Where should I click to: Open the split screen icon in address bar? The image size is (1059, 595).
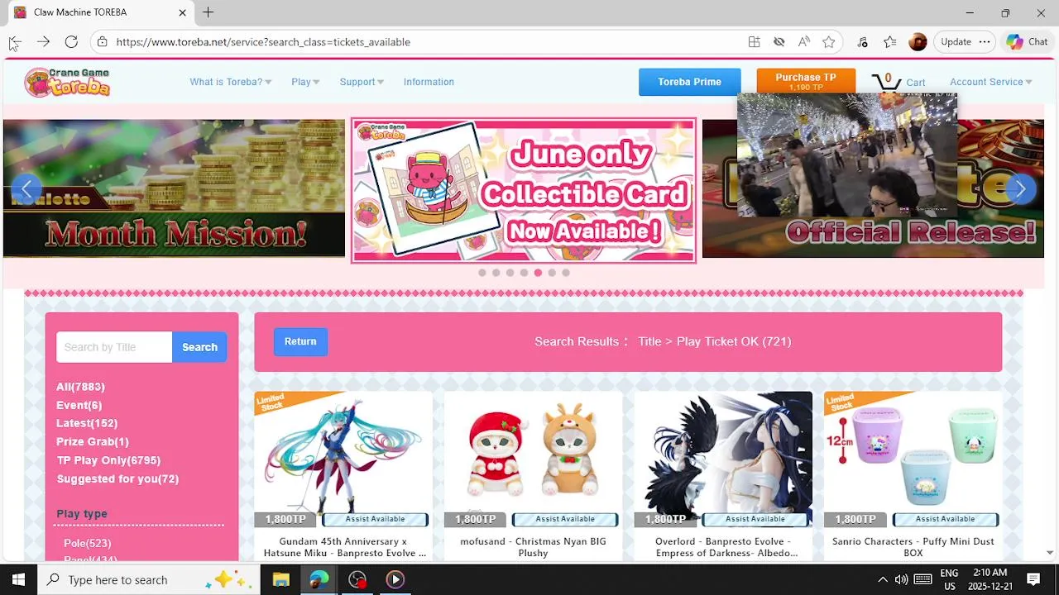(x=754, y=42)
